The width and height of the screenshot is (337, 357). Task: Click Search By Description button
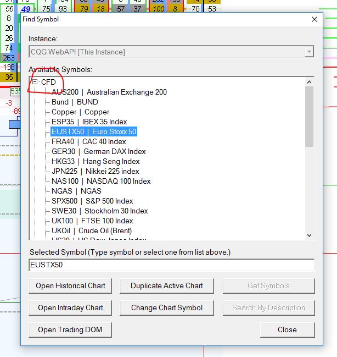coord(268,308)
